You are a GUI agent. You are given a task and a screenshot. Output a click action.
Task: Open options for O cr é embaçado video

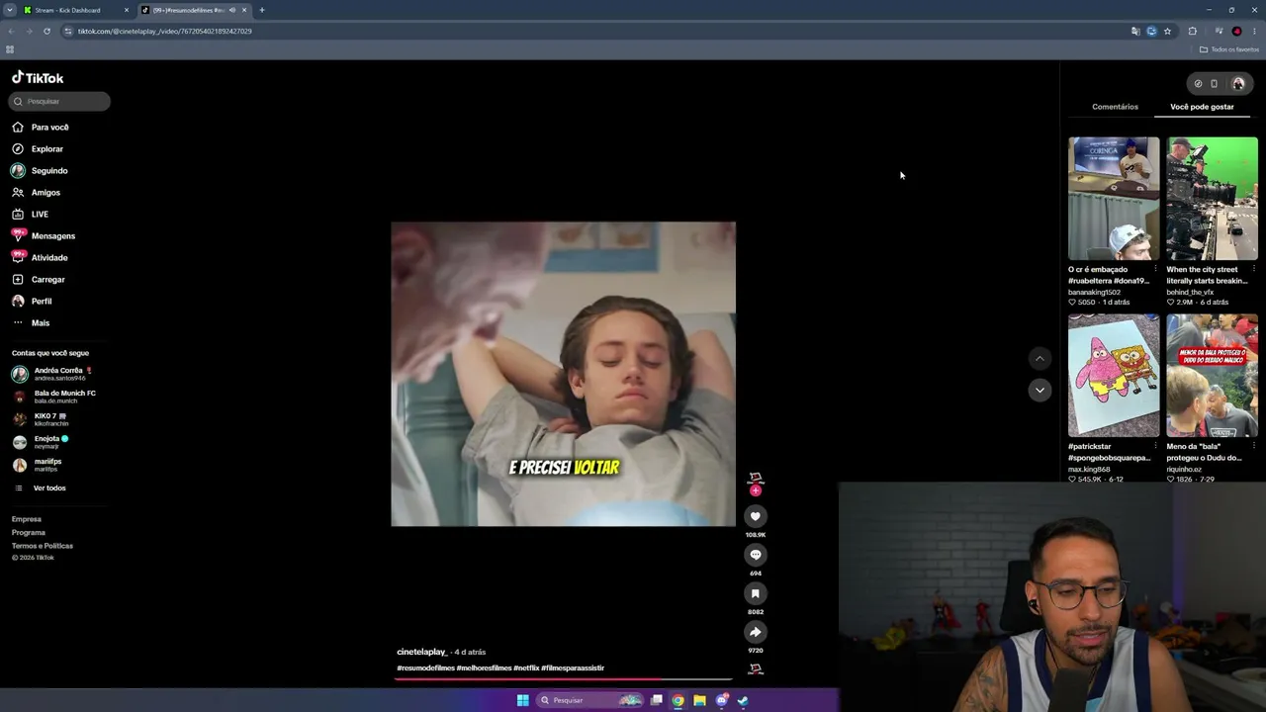point(1155,269)
